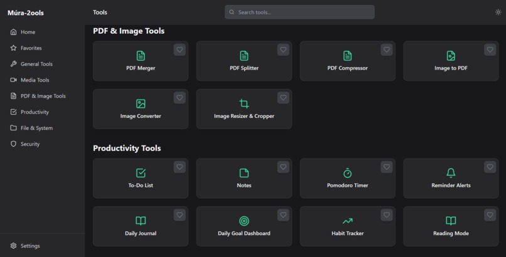Toggle the heart on Daily Goal Dashboard
This screenshot has height=257, width=506.
283,215
